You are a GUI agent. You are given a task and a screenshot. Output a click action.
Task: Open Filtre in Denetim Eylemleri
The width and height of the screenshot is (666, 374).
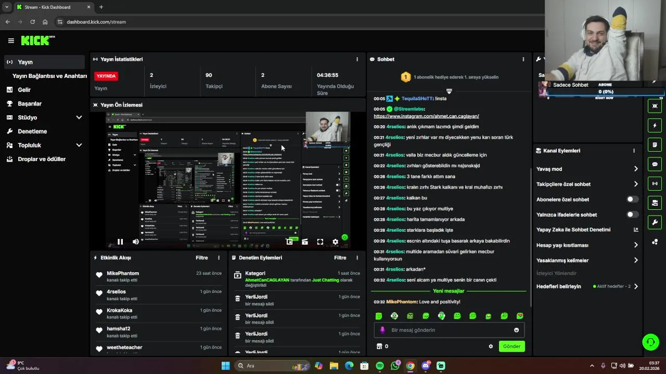point(340,258)
